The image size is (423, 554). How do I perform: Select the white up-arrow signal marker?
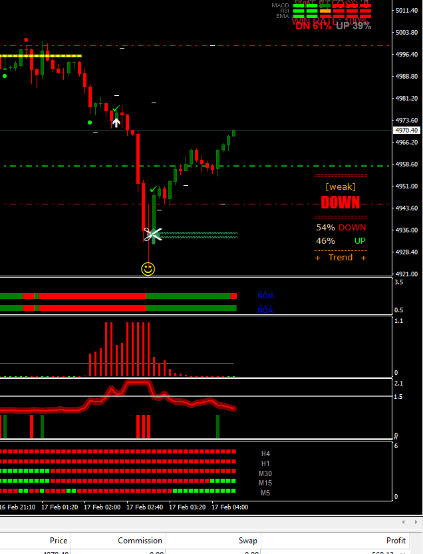point(116,122)
